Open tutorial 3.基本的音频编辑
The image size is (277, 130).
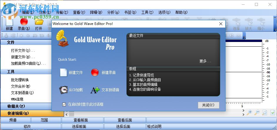tap(143, 85)
